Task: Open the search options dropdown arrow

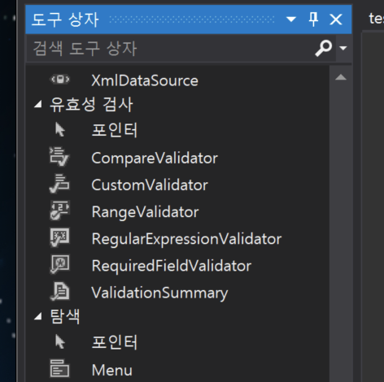Action: pos(343,49)
